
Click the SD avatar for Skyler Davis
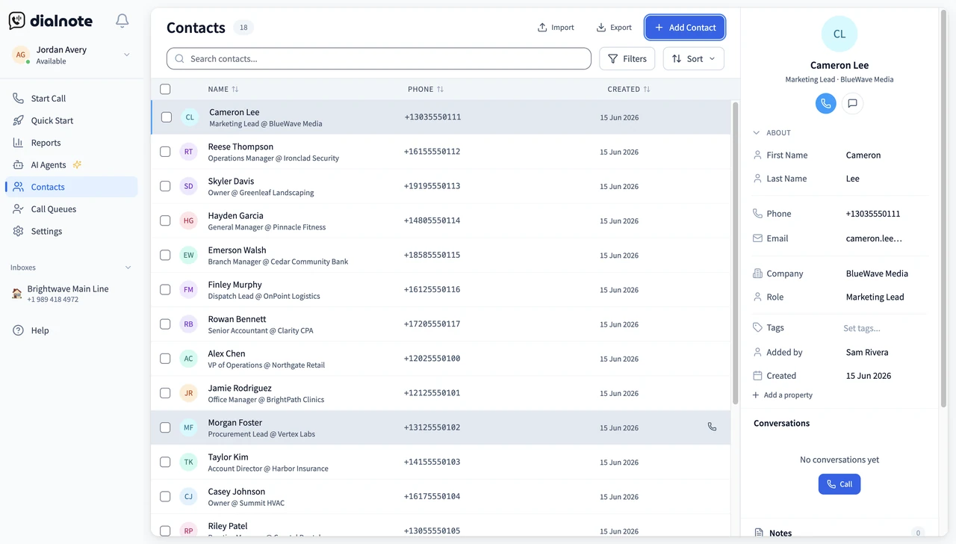point(188,186)
